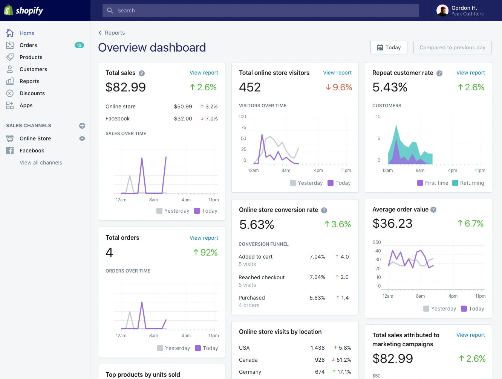Click the eye toggle beside Online Store
This screenshot has width=502, height=379.
point(82,139)
